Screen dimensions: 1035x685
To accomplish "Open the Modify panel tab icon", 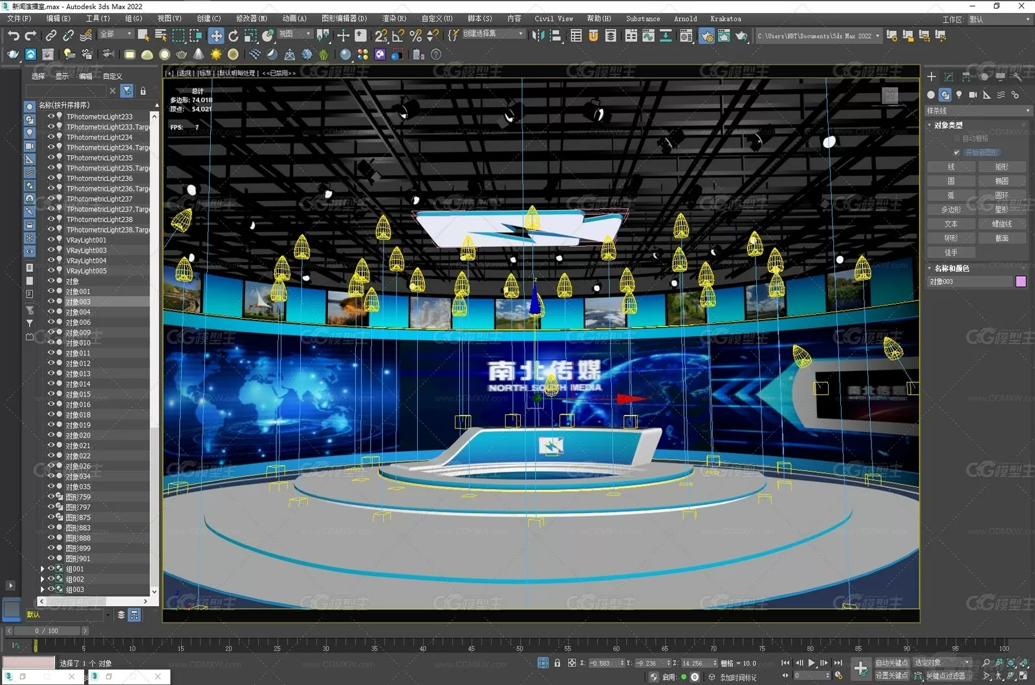I will click(x=948, y=77).
